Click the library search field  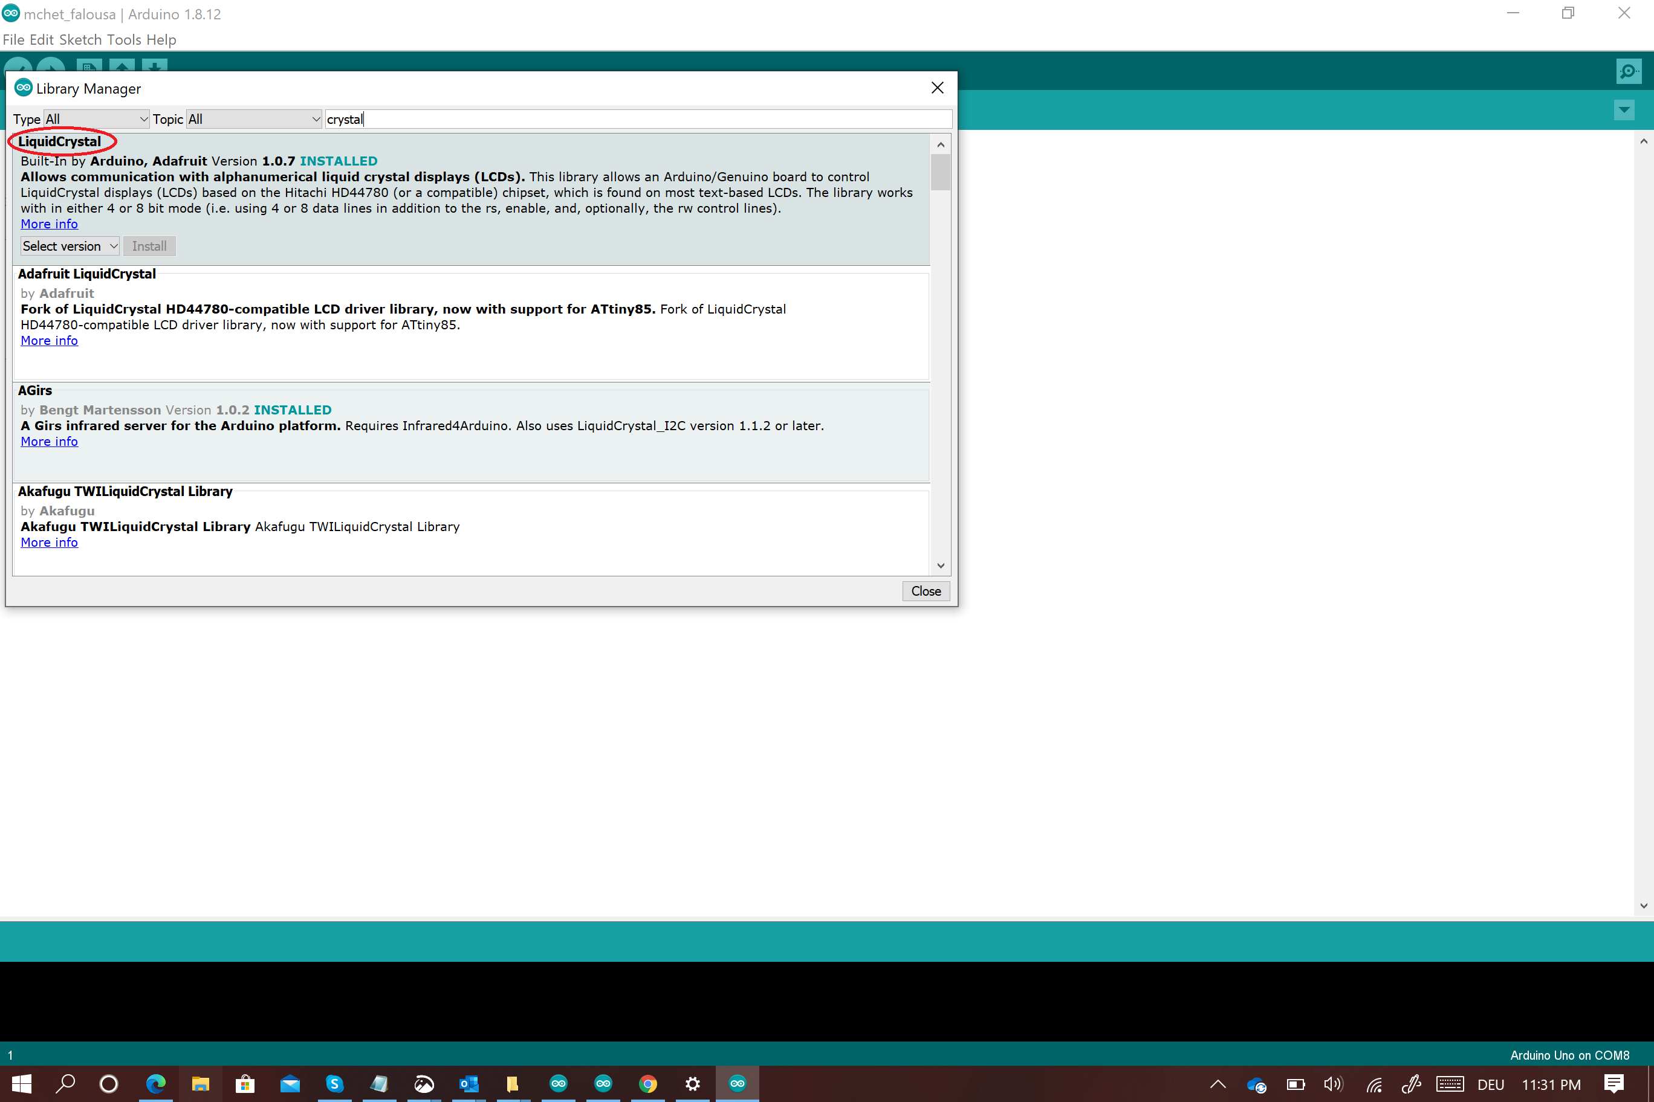(637, 119)
